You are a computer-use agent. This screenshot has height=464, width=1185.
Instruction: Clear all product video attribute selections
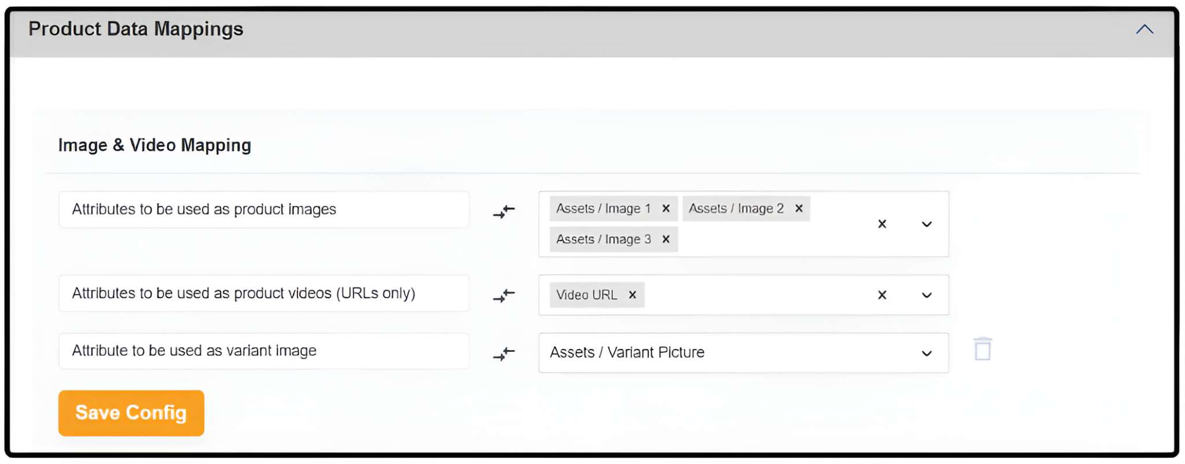pos(882,295)
